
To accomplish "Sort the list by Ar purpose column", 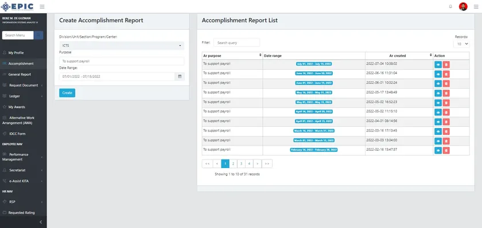I will coord(232,55).
